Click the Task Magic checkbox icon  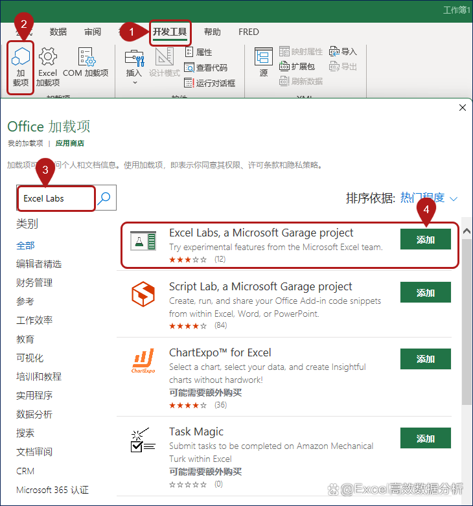[143, 440]
